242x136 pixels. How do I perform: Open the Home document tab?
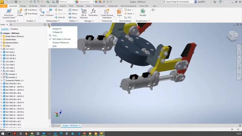click(x=56, y=126)
